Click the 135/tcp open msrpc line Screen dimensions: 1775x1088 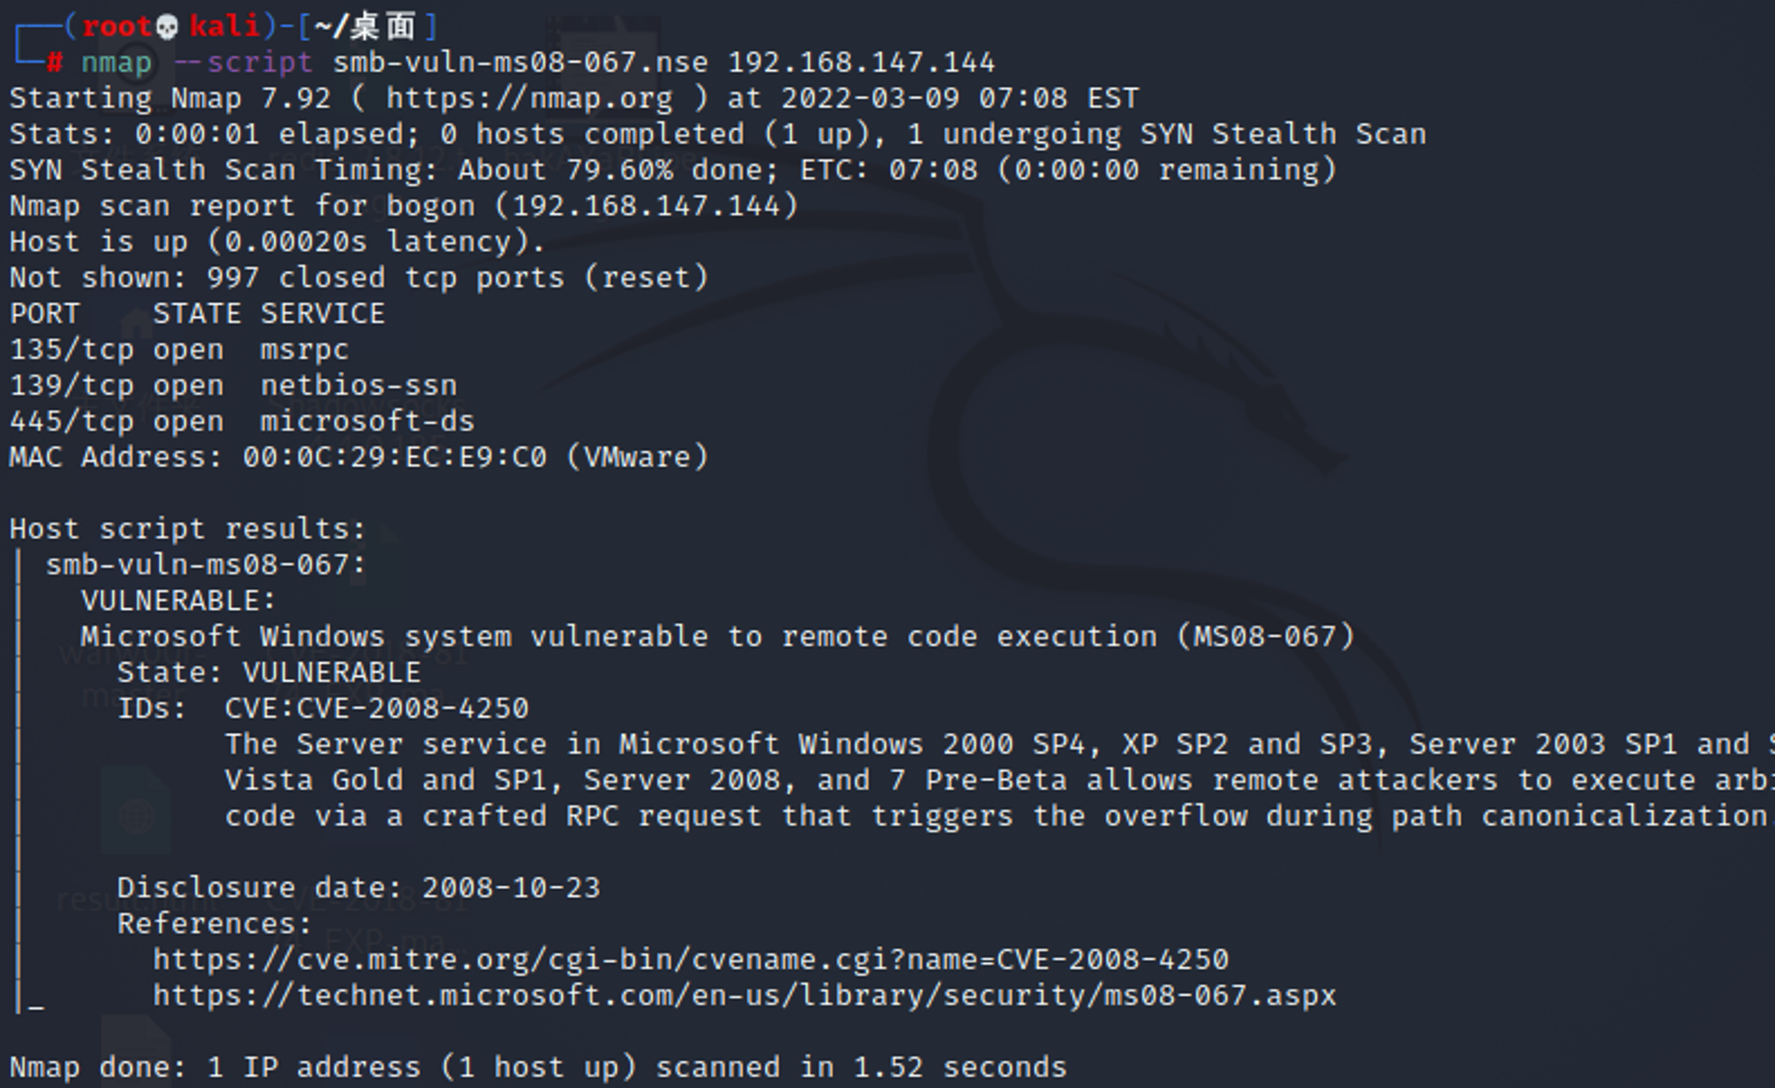[178, 350]
